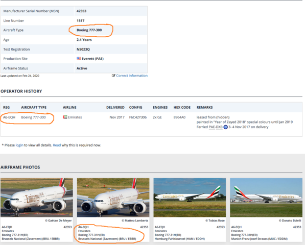
Task: Click the DXB airport code in remarks
Action: pos(219,127)
